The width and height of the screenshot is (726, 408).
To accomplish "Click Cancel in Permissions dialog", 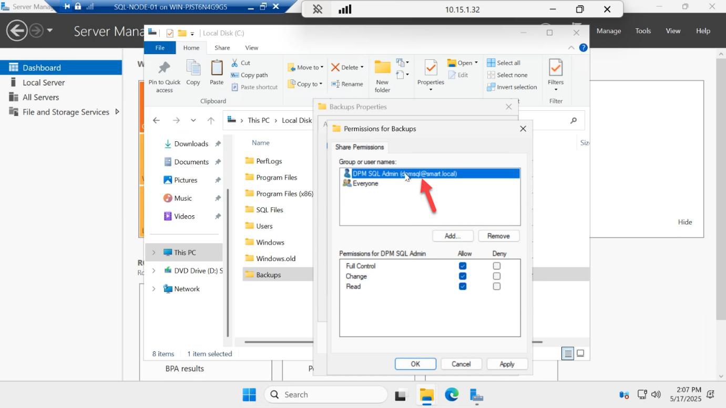I will [x=461, y=364].
